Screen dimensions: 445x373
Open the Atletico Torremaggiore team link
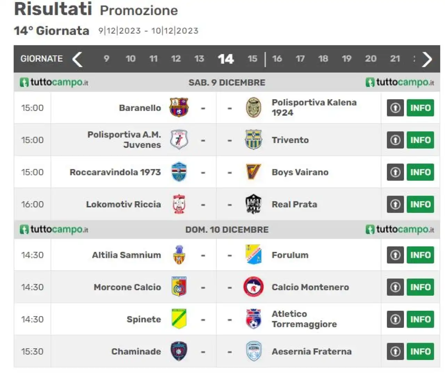[x=304, y=319]
